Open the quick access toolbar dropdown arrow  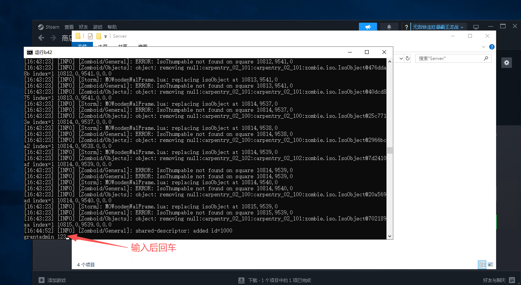point(105,37)
